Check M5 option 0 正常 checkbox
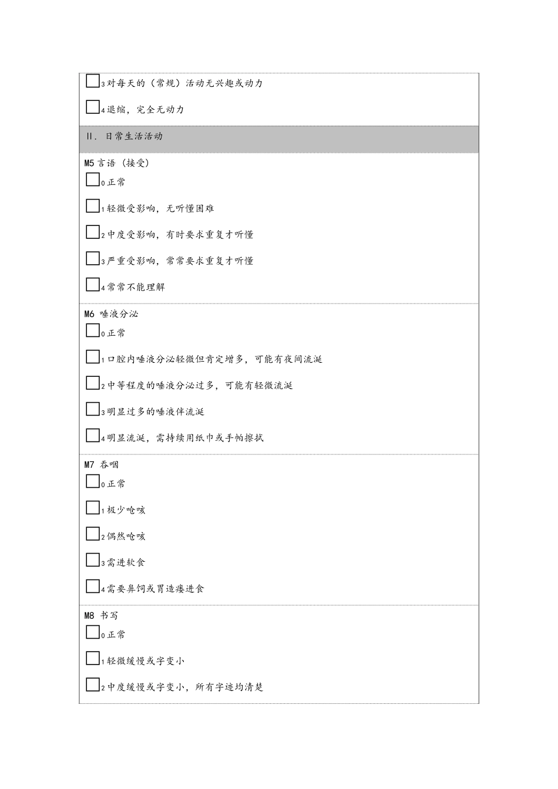The image size is (558, 789). click(92, 180)
